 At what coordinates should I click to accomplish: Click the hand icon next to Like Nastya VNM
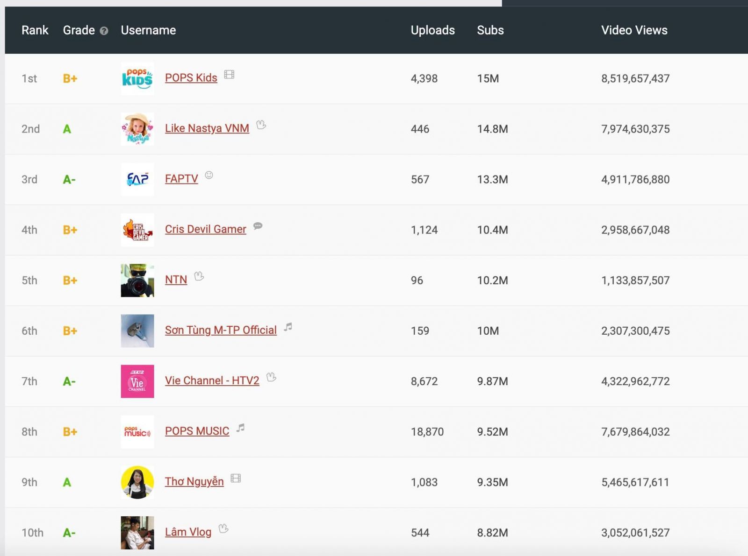pos(261,125)
